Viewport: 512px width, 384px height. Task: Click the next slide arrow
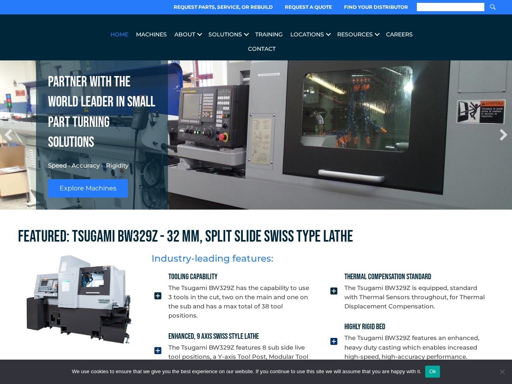click(503, 135)
